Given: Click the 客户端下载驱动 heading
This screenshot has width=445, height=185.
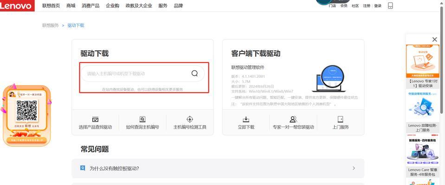Looking at the screenshot, I should (256, 53).
